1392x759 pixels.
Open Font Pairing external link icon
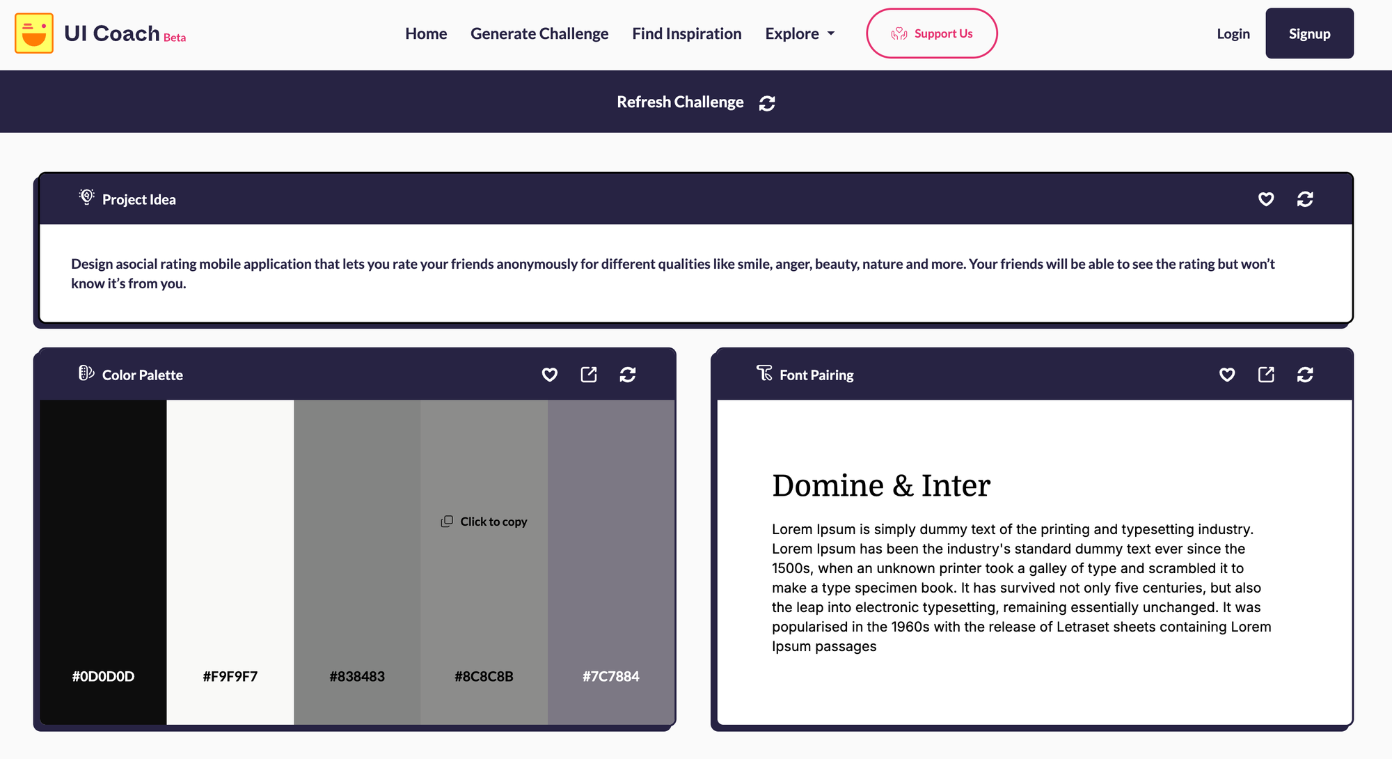[1266, 375]
